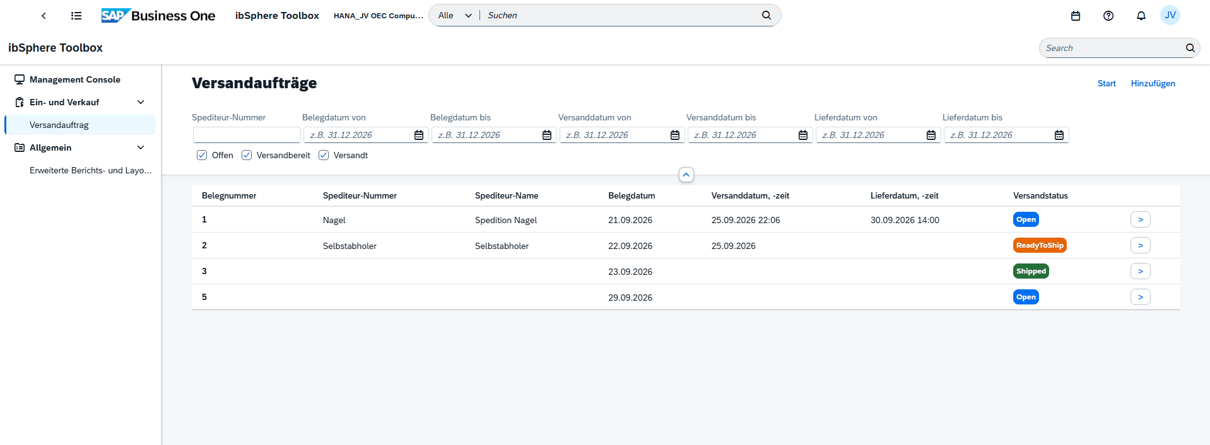Click the Hinzufügen button
The height and width of the screenshot is (445, 1210).
tap(1153, 83)
